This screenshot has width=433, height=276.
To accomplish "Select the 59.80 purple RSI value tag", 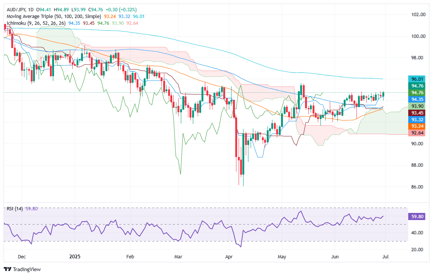I will click(x=417, y=217).
